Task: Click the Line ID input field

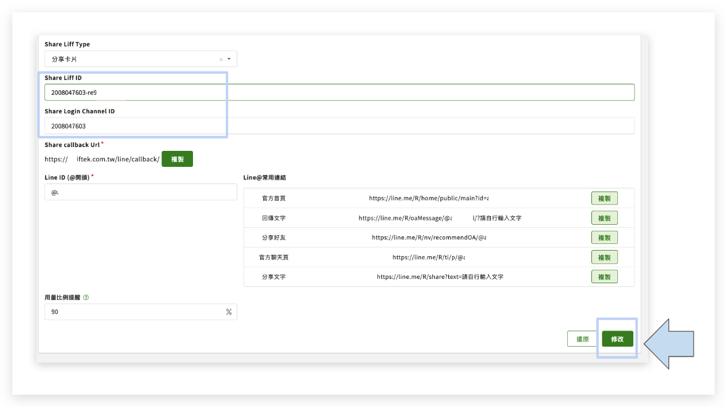Action: (x=141, y=193)
